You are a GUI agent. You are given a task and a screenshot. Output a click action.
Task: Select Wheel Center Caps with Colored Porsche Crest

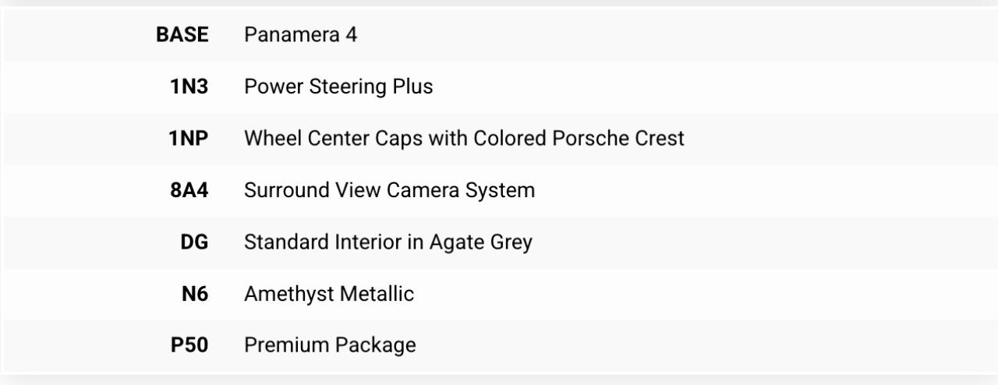coord(464,139)
